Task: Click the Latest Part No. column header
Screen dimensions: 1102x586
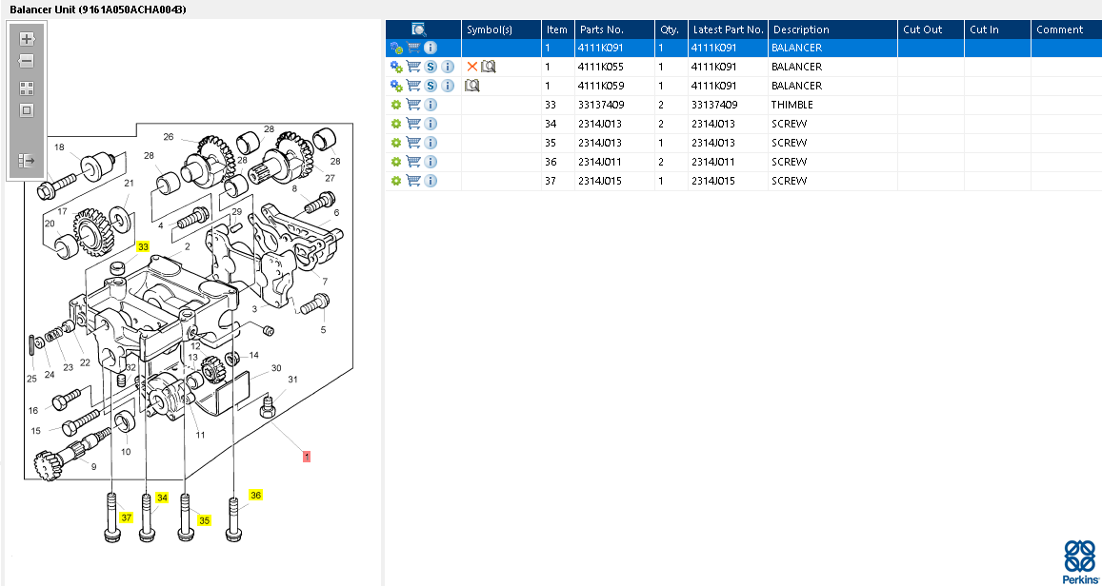Action: [x=728, y=29]
